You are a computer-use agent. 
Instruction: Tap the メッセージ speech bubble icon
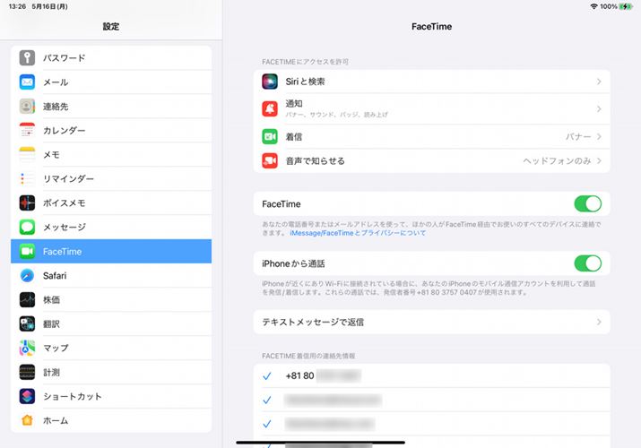tap(27, 227)
